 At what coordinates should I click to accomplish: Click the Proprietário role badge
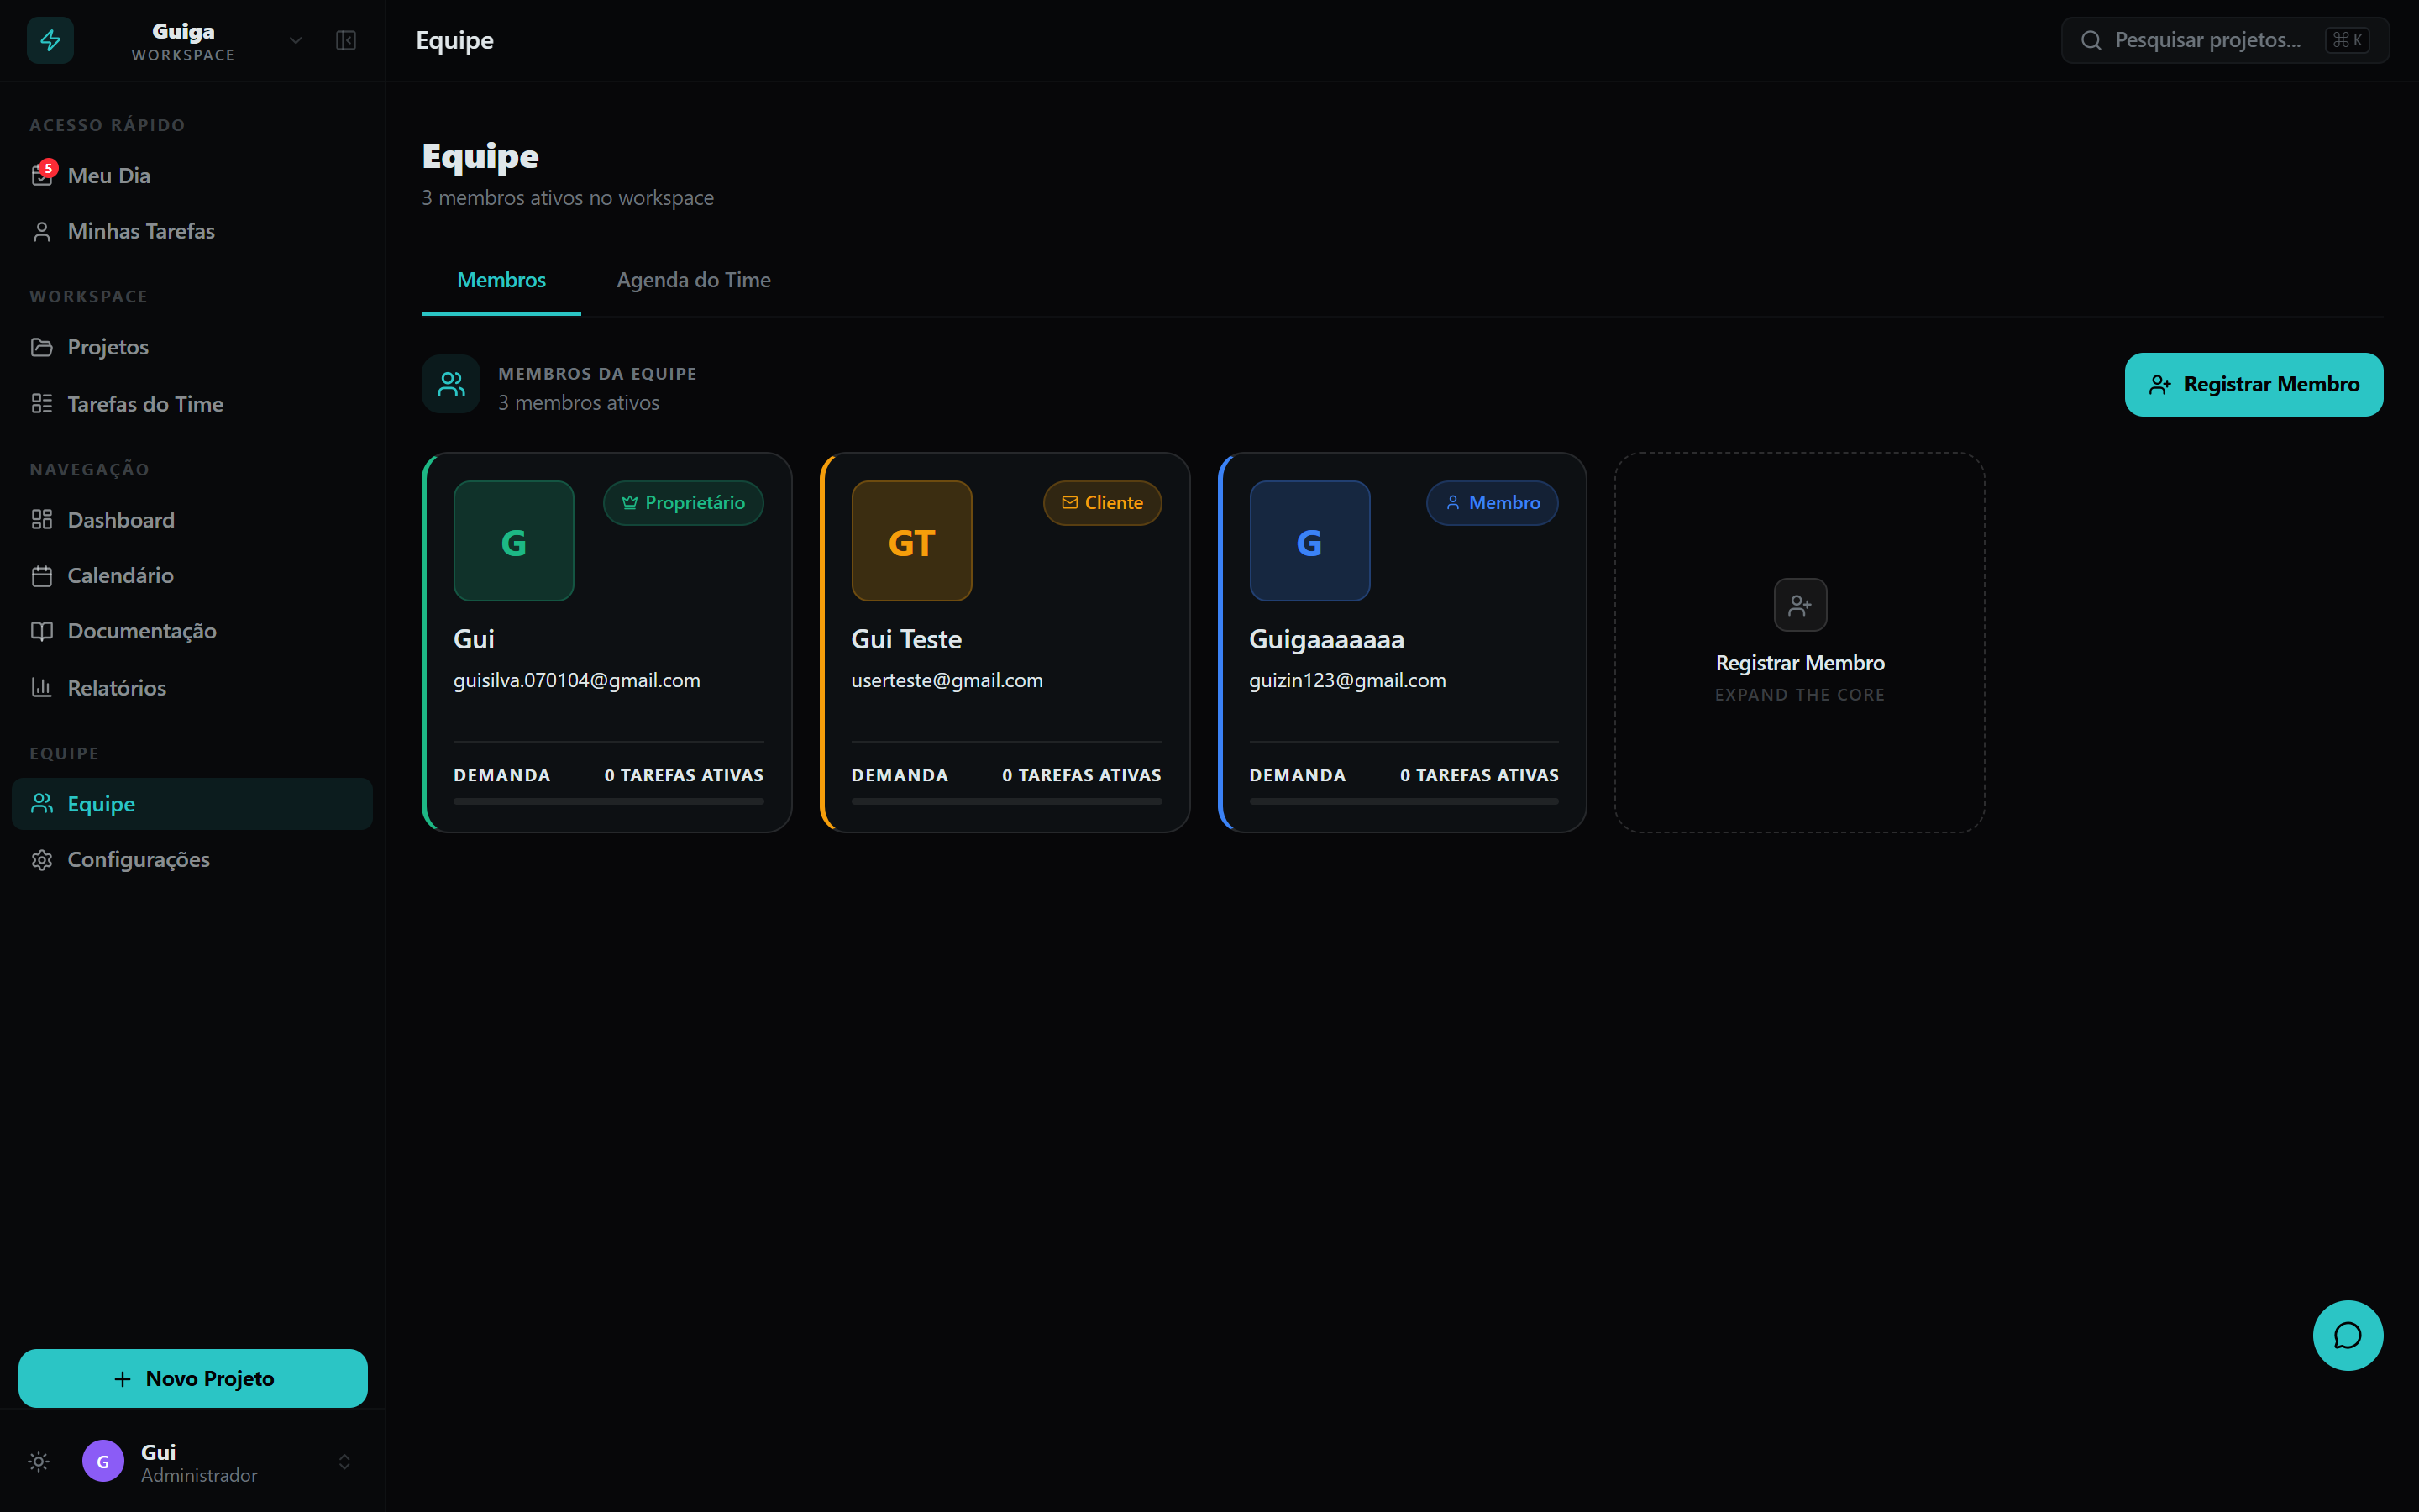point(684,503)
